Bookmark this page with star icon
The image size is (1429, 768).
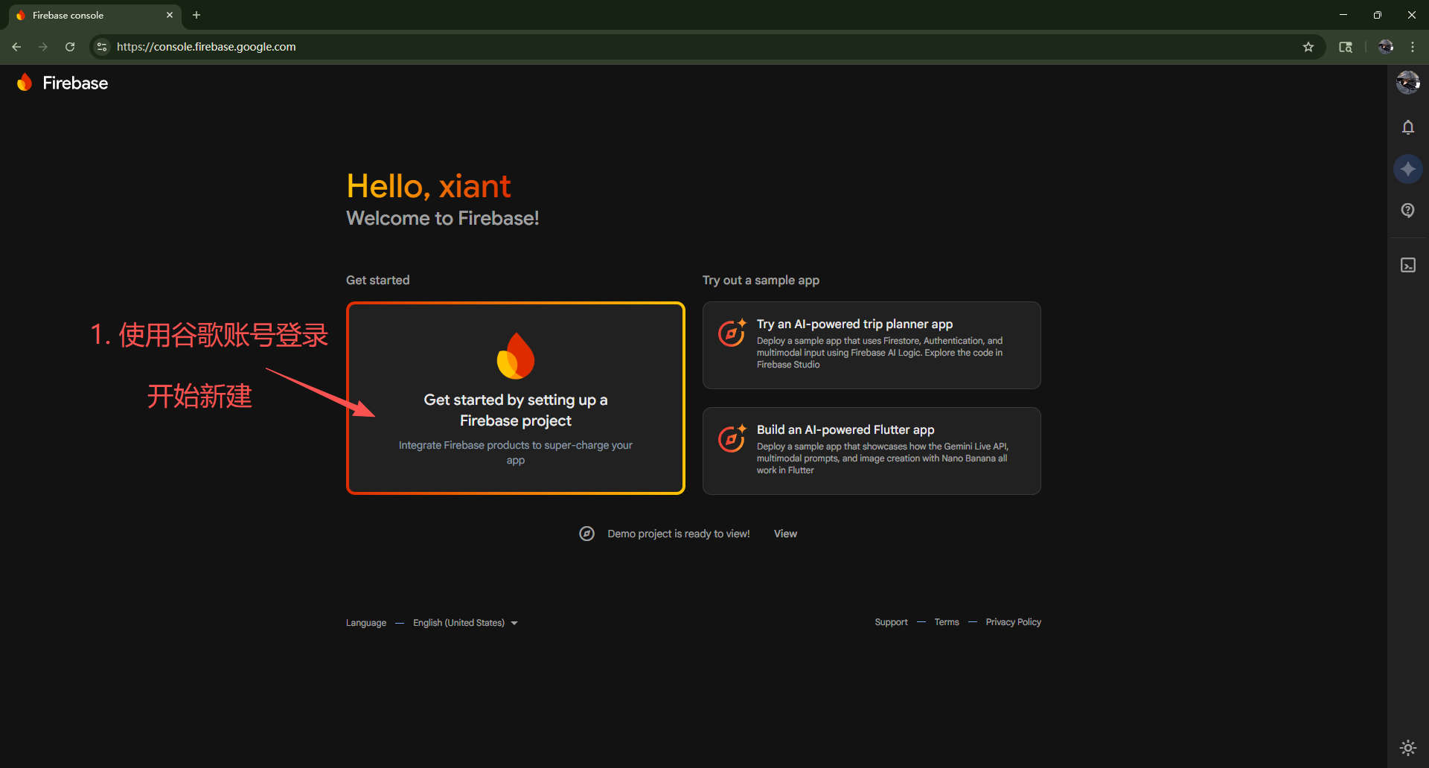coord(1308,47)
